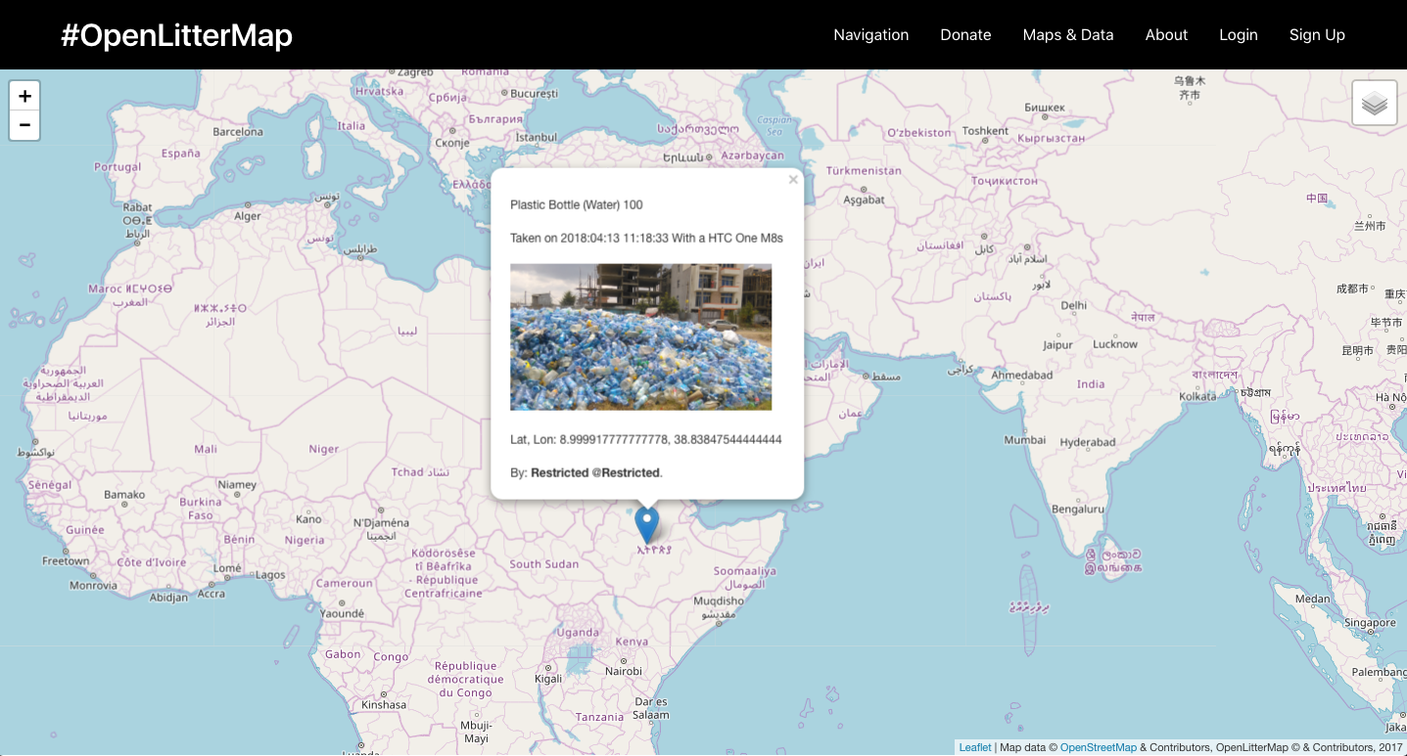The height and width of the screenshot is (756, 1407).
Task: Click the Sénégal country label
Action: click(50, 485)
